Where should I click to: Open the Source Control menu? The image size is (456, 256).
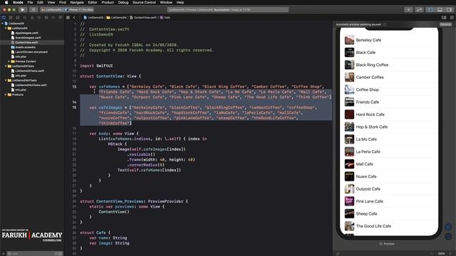[x=144, y=2]
